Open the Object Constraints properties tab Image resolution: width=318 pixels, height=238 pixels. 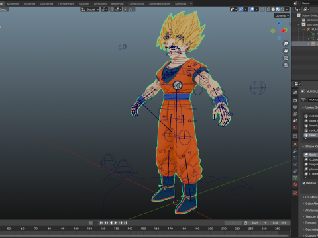tap(295, 171)
